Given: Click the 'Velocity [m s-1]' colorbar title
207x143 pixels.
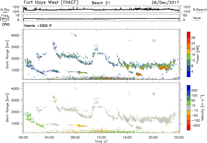Looking at the screenshot, I should click(202, 108).
